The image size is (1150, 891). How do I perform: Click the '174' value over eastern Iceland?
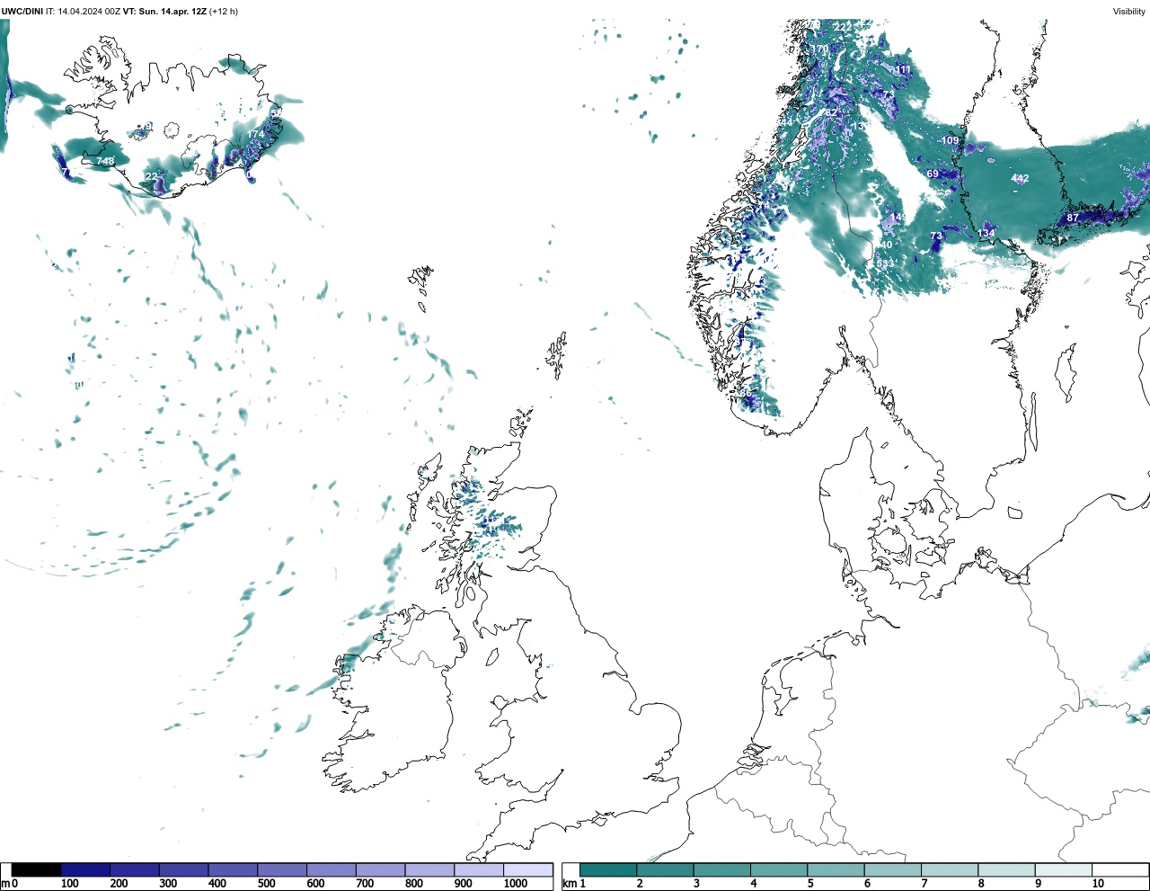pos(256,135)
